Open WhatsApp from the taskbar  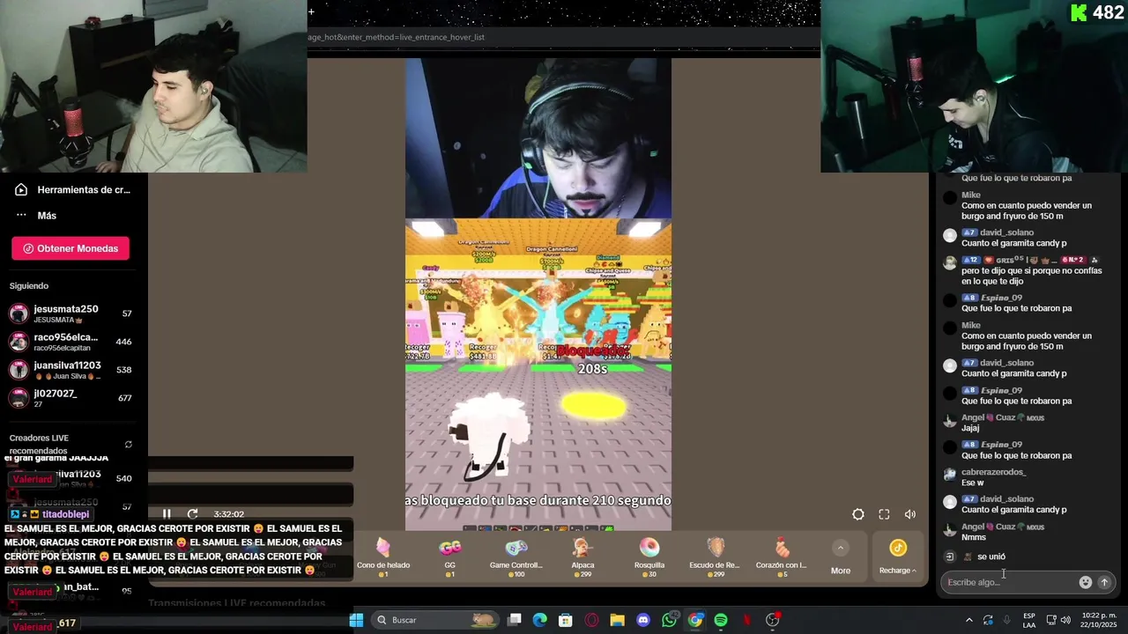click(669, 620)
